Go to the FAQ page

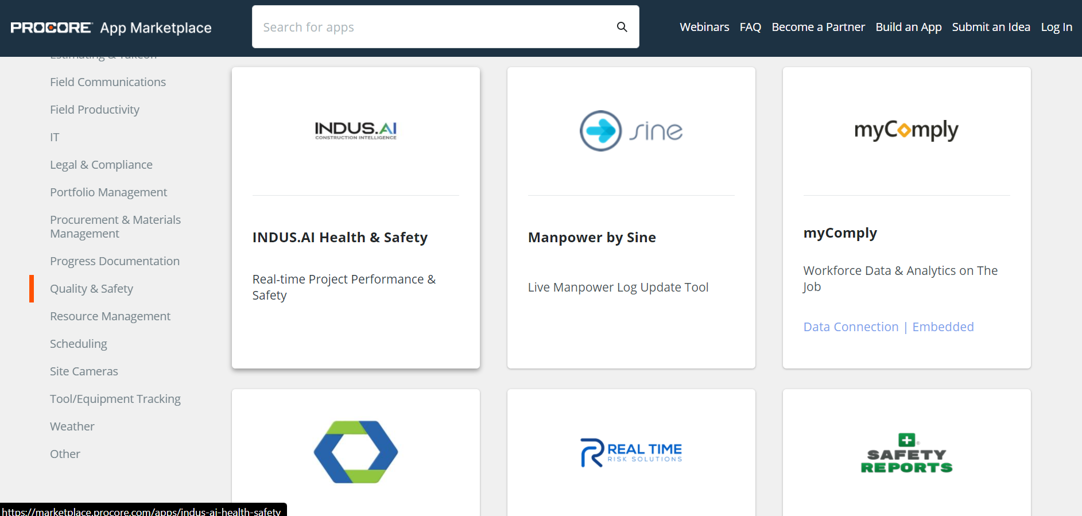pyautogui.click(x=750, y=27)
